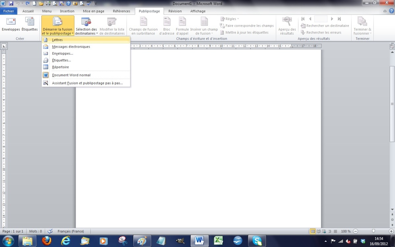Screen dimensions: 395x247
Task: Click the Formule d'appel button
Action: 182,26
